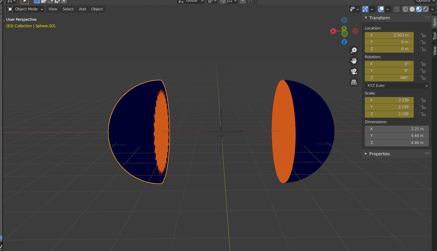Click the "(63) Collection | Sphere.001" overlay text
437x251 pixels.
tap(31, 26)
